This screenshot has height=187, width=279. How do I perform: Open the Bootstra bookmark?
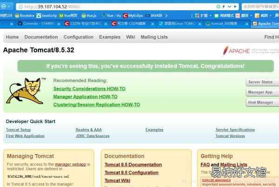click(25, 16)
